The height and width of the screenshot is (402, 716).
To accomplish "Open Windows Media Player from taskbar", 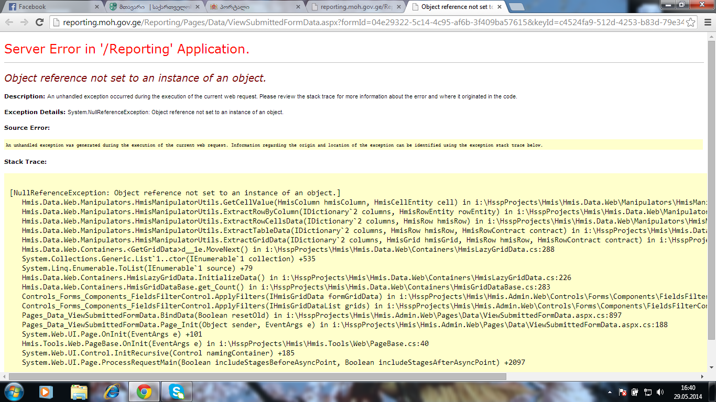I will 46,392.
